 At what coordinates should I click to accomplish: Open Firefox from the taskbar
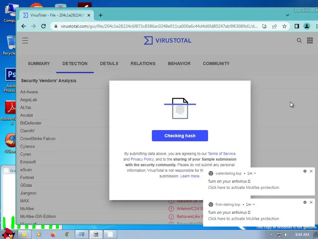53,234
